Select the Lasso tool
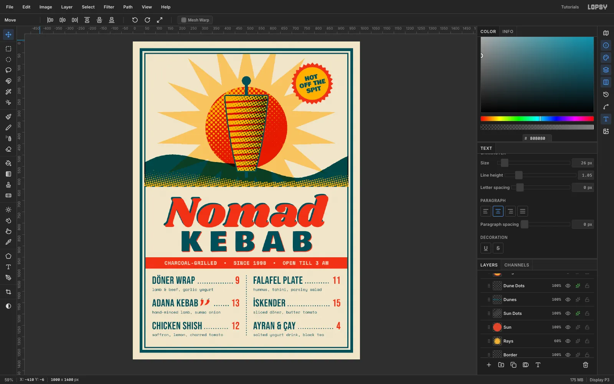Image resolution: width=614 pixels, height=384 pixels. point(8,70)
